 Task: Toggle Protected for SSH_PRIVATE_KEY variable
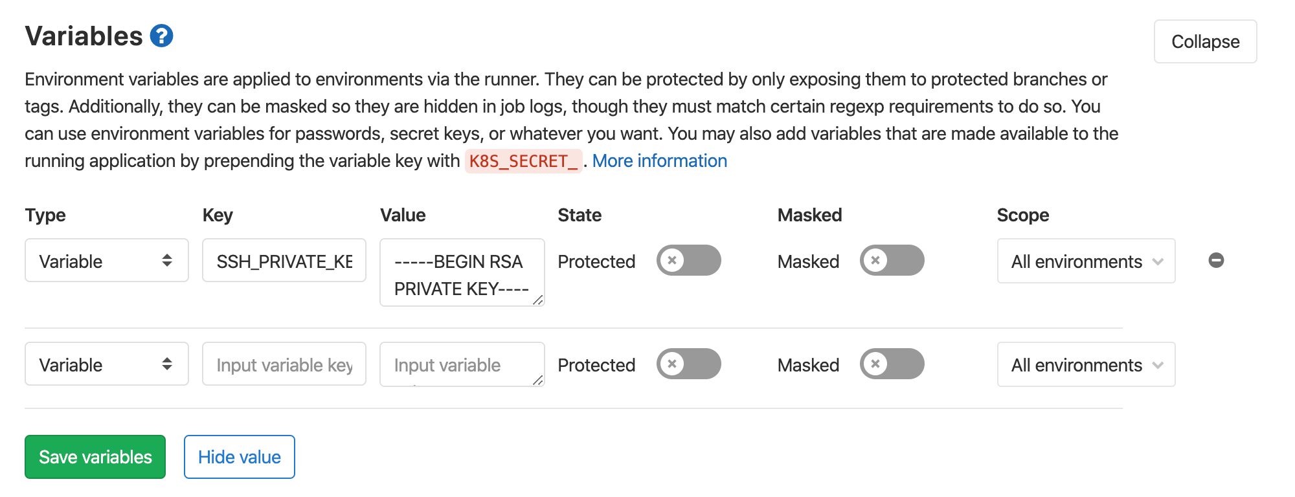coord(689,260)
